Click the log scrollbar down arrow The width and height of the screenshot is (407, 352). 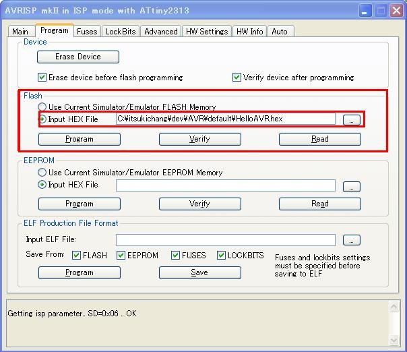pyautogui.click(x=394, y=340)
